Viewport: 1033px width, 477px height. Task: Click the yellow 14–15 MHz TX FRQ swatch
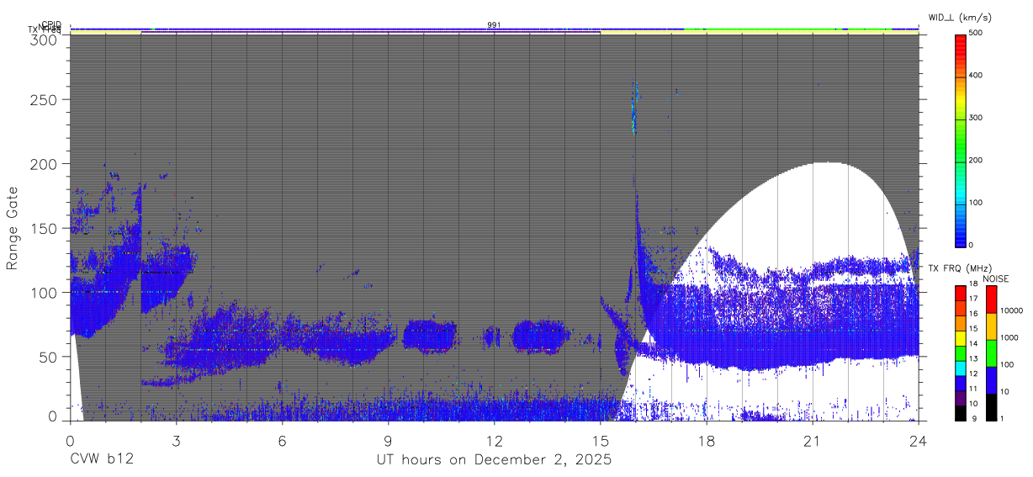[961, 339]
